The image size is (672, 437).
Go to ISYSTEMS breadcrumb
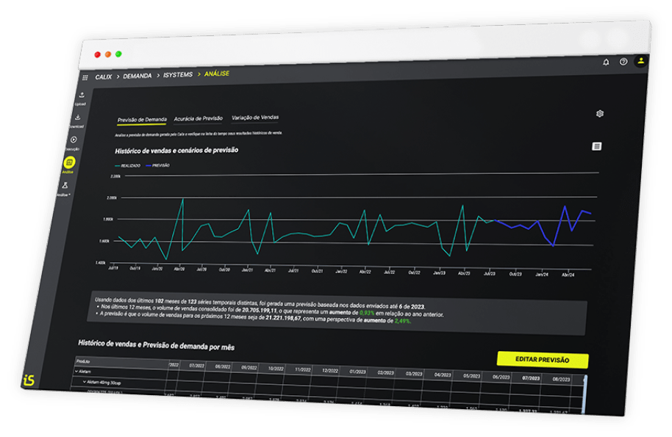[x=178, y=75]
